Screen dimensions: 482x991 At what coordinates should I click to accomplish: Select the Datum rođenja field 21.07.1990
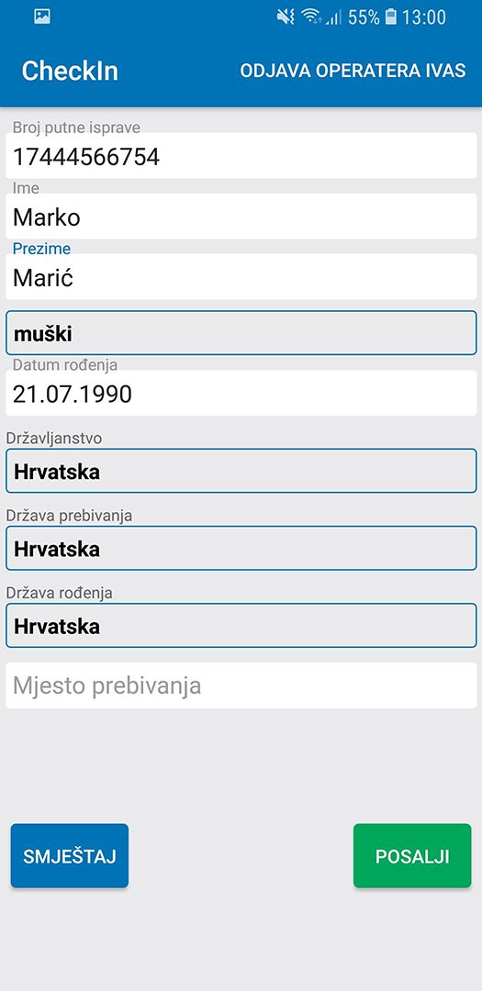(x=241, y=393)
